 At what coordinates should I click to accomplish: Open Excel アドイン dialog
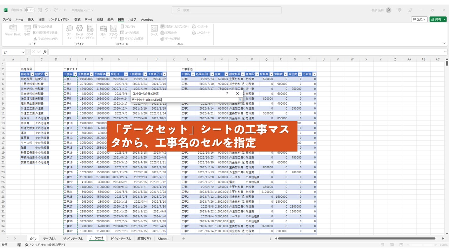click(x=79, y=31)
